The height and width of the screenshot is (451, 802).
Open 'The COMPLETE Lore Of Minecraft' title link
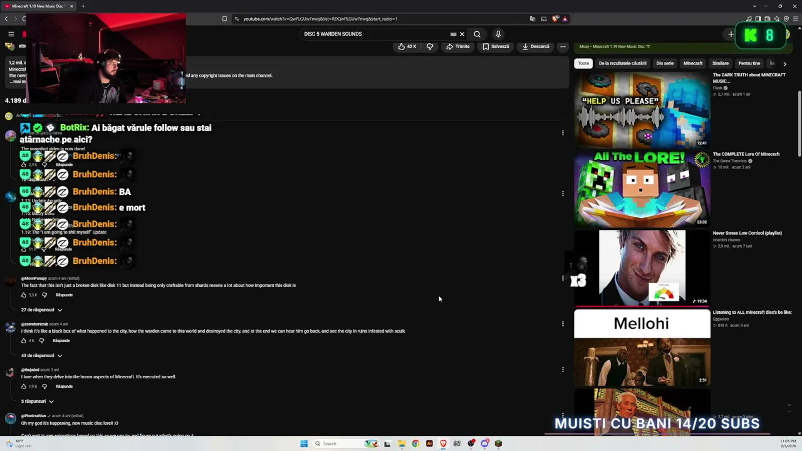746,154
